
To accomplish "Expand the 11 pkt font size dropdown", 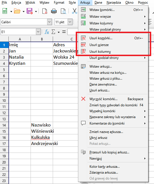I will (x=70, y=22).
